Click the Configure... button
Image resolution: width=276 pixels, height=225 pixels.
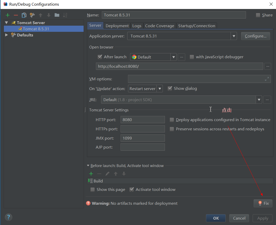coord(255,36)
